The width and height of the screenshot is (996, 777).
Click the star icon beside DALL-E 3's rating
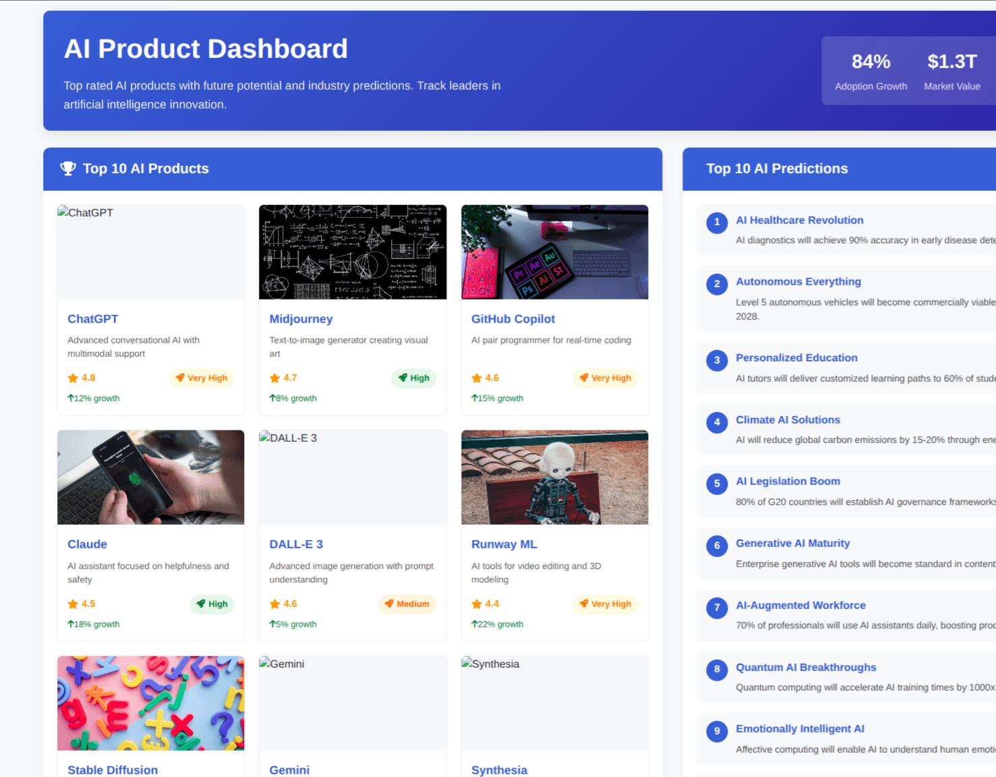point(274,604)
